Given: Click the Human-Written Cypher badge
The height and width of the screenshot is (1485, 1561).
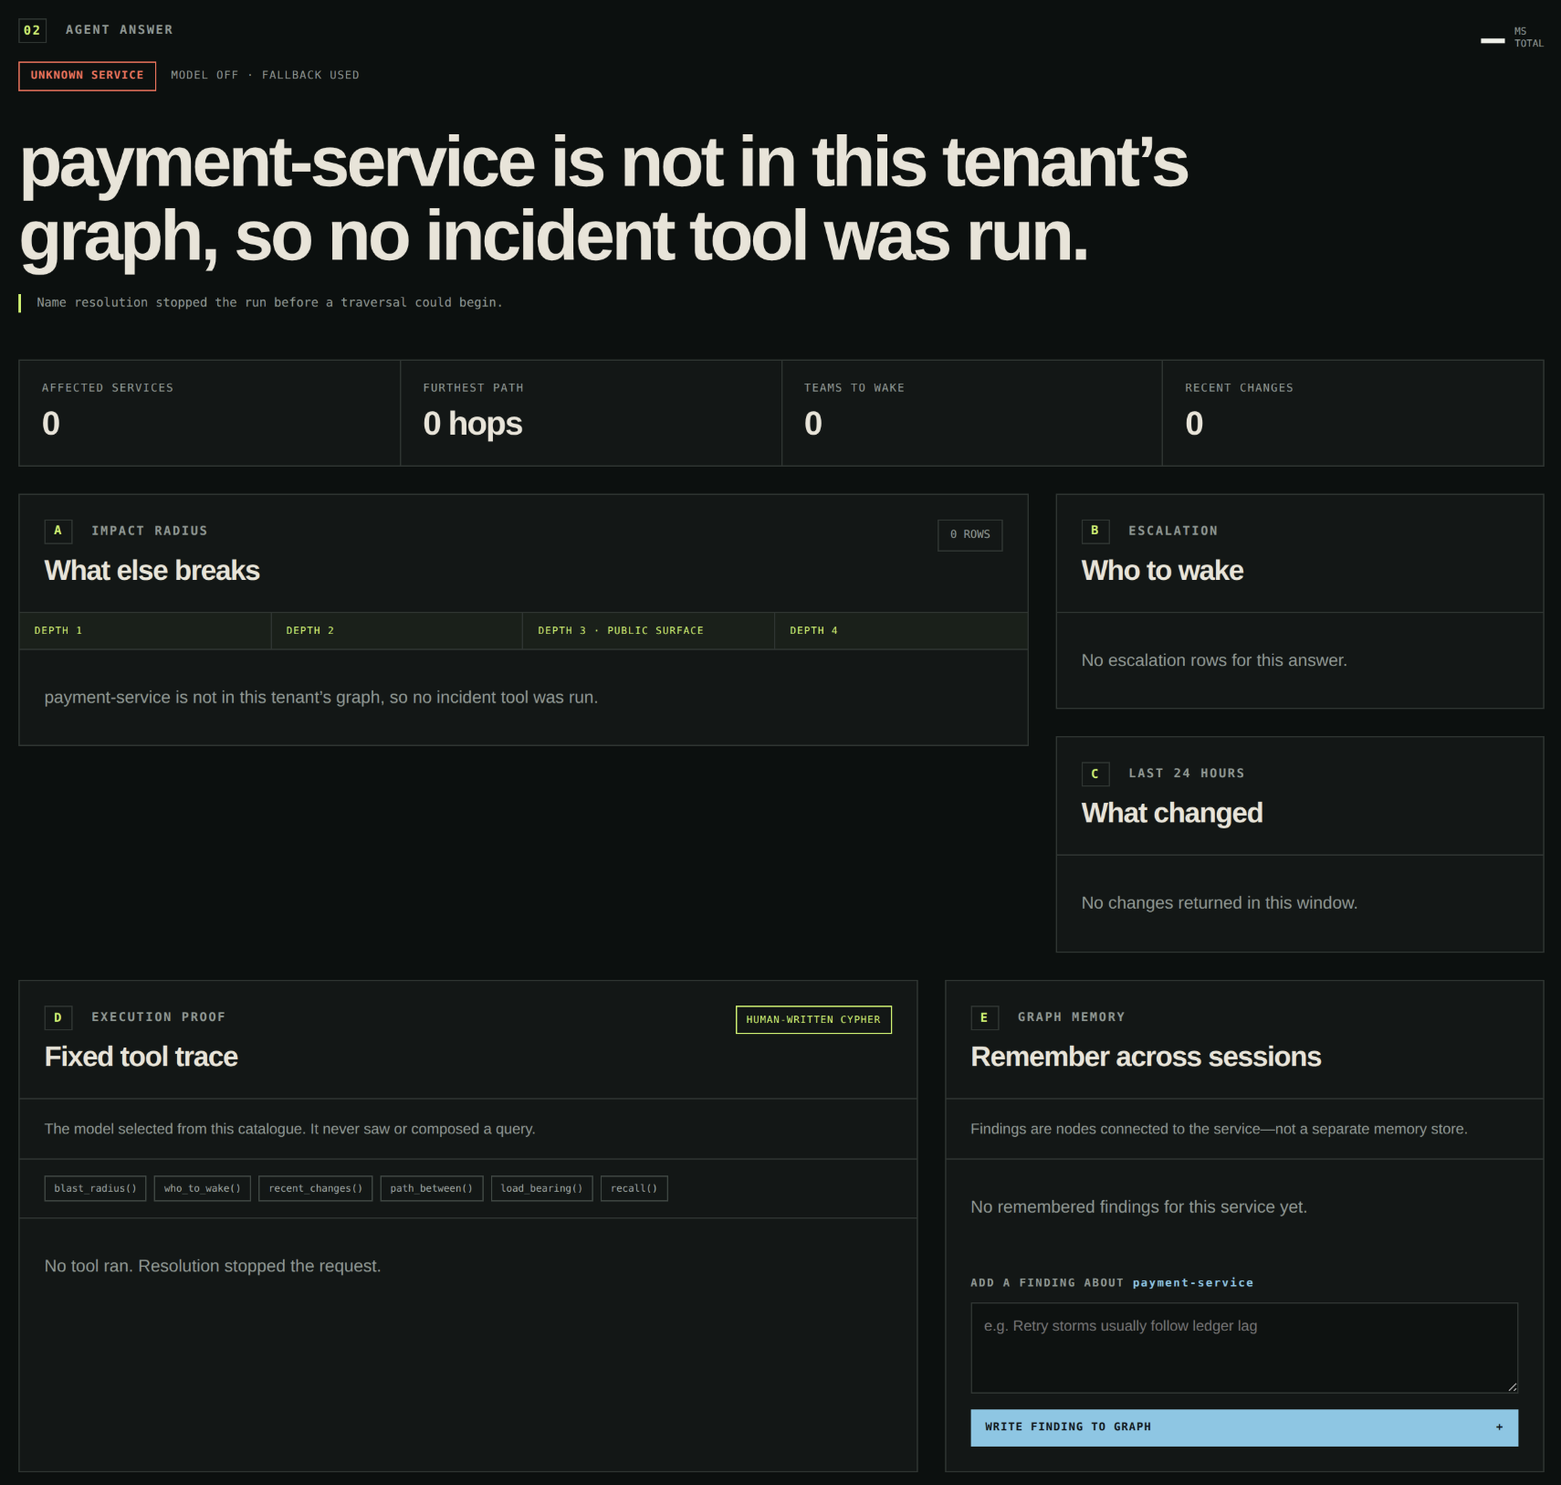Looking at the screenshot, I should (x=813, y=1020).
